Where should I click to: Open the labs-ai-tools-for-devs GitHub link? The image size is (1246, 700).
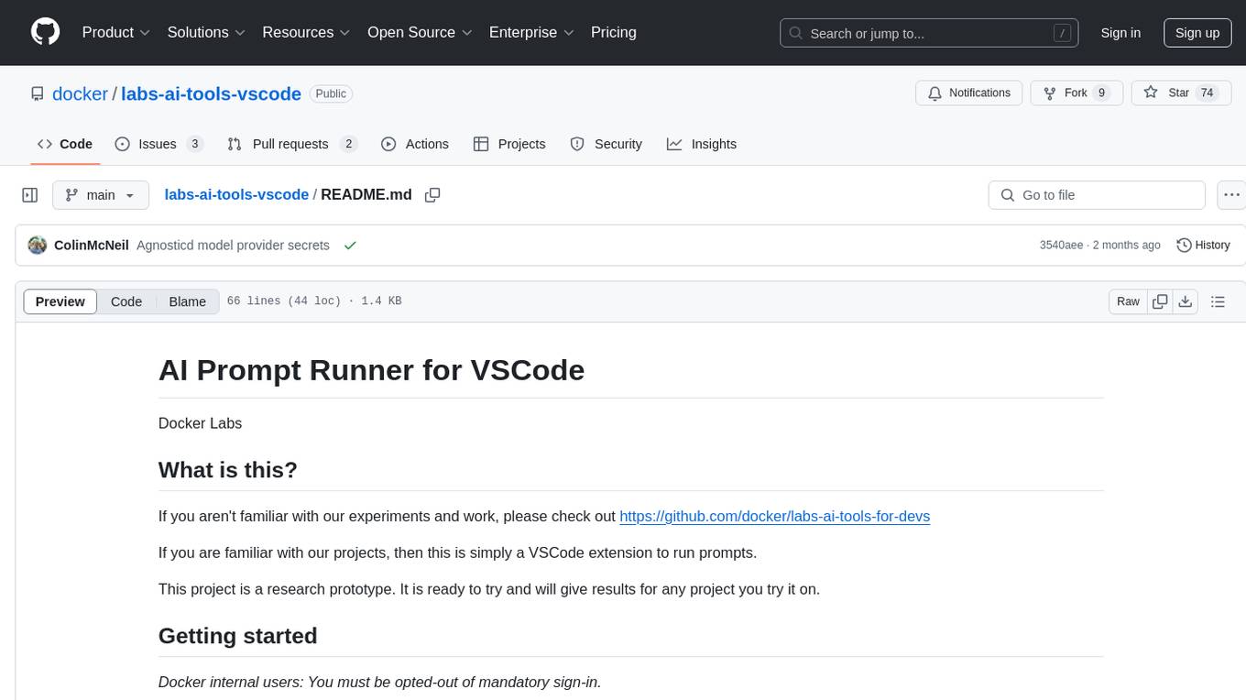774,516
